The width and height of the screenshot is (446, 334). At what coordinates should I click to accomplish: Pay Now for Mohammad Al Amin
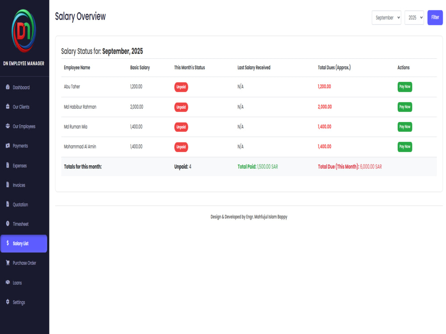coord(405,147)
